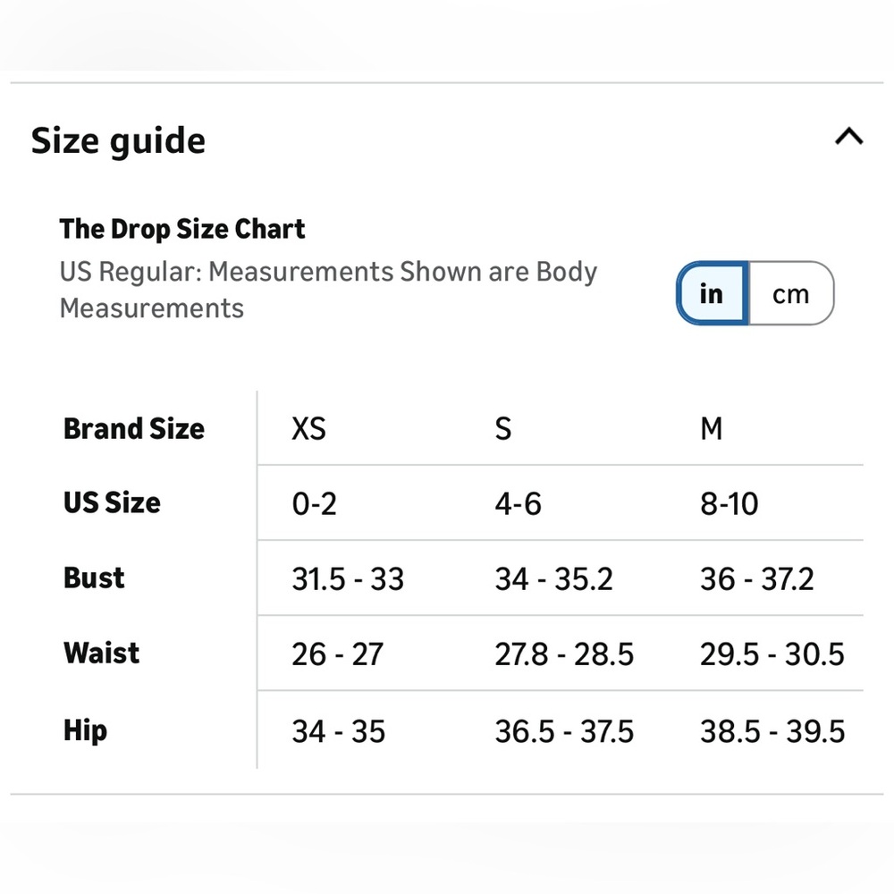The height and width of the screenshot is (894, 894).
Task: Click the Waist row label
Action: (102, 653)
